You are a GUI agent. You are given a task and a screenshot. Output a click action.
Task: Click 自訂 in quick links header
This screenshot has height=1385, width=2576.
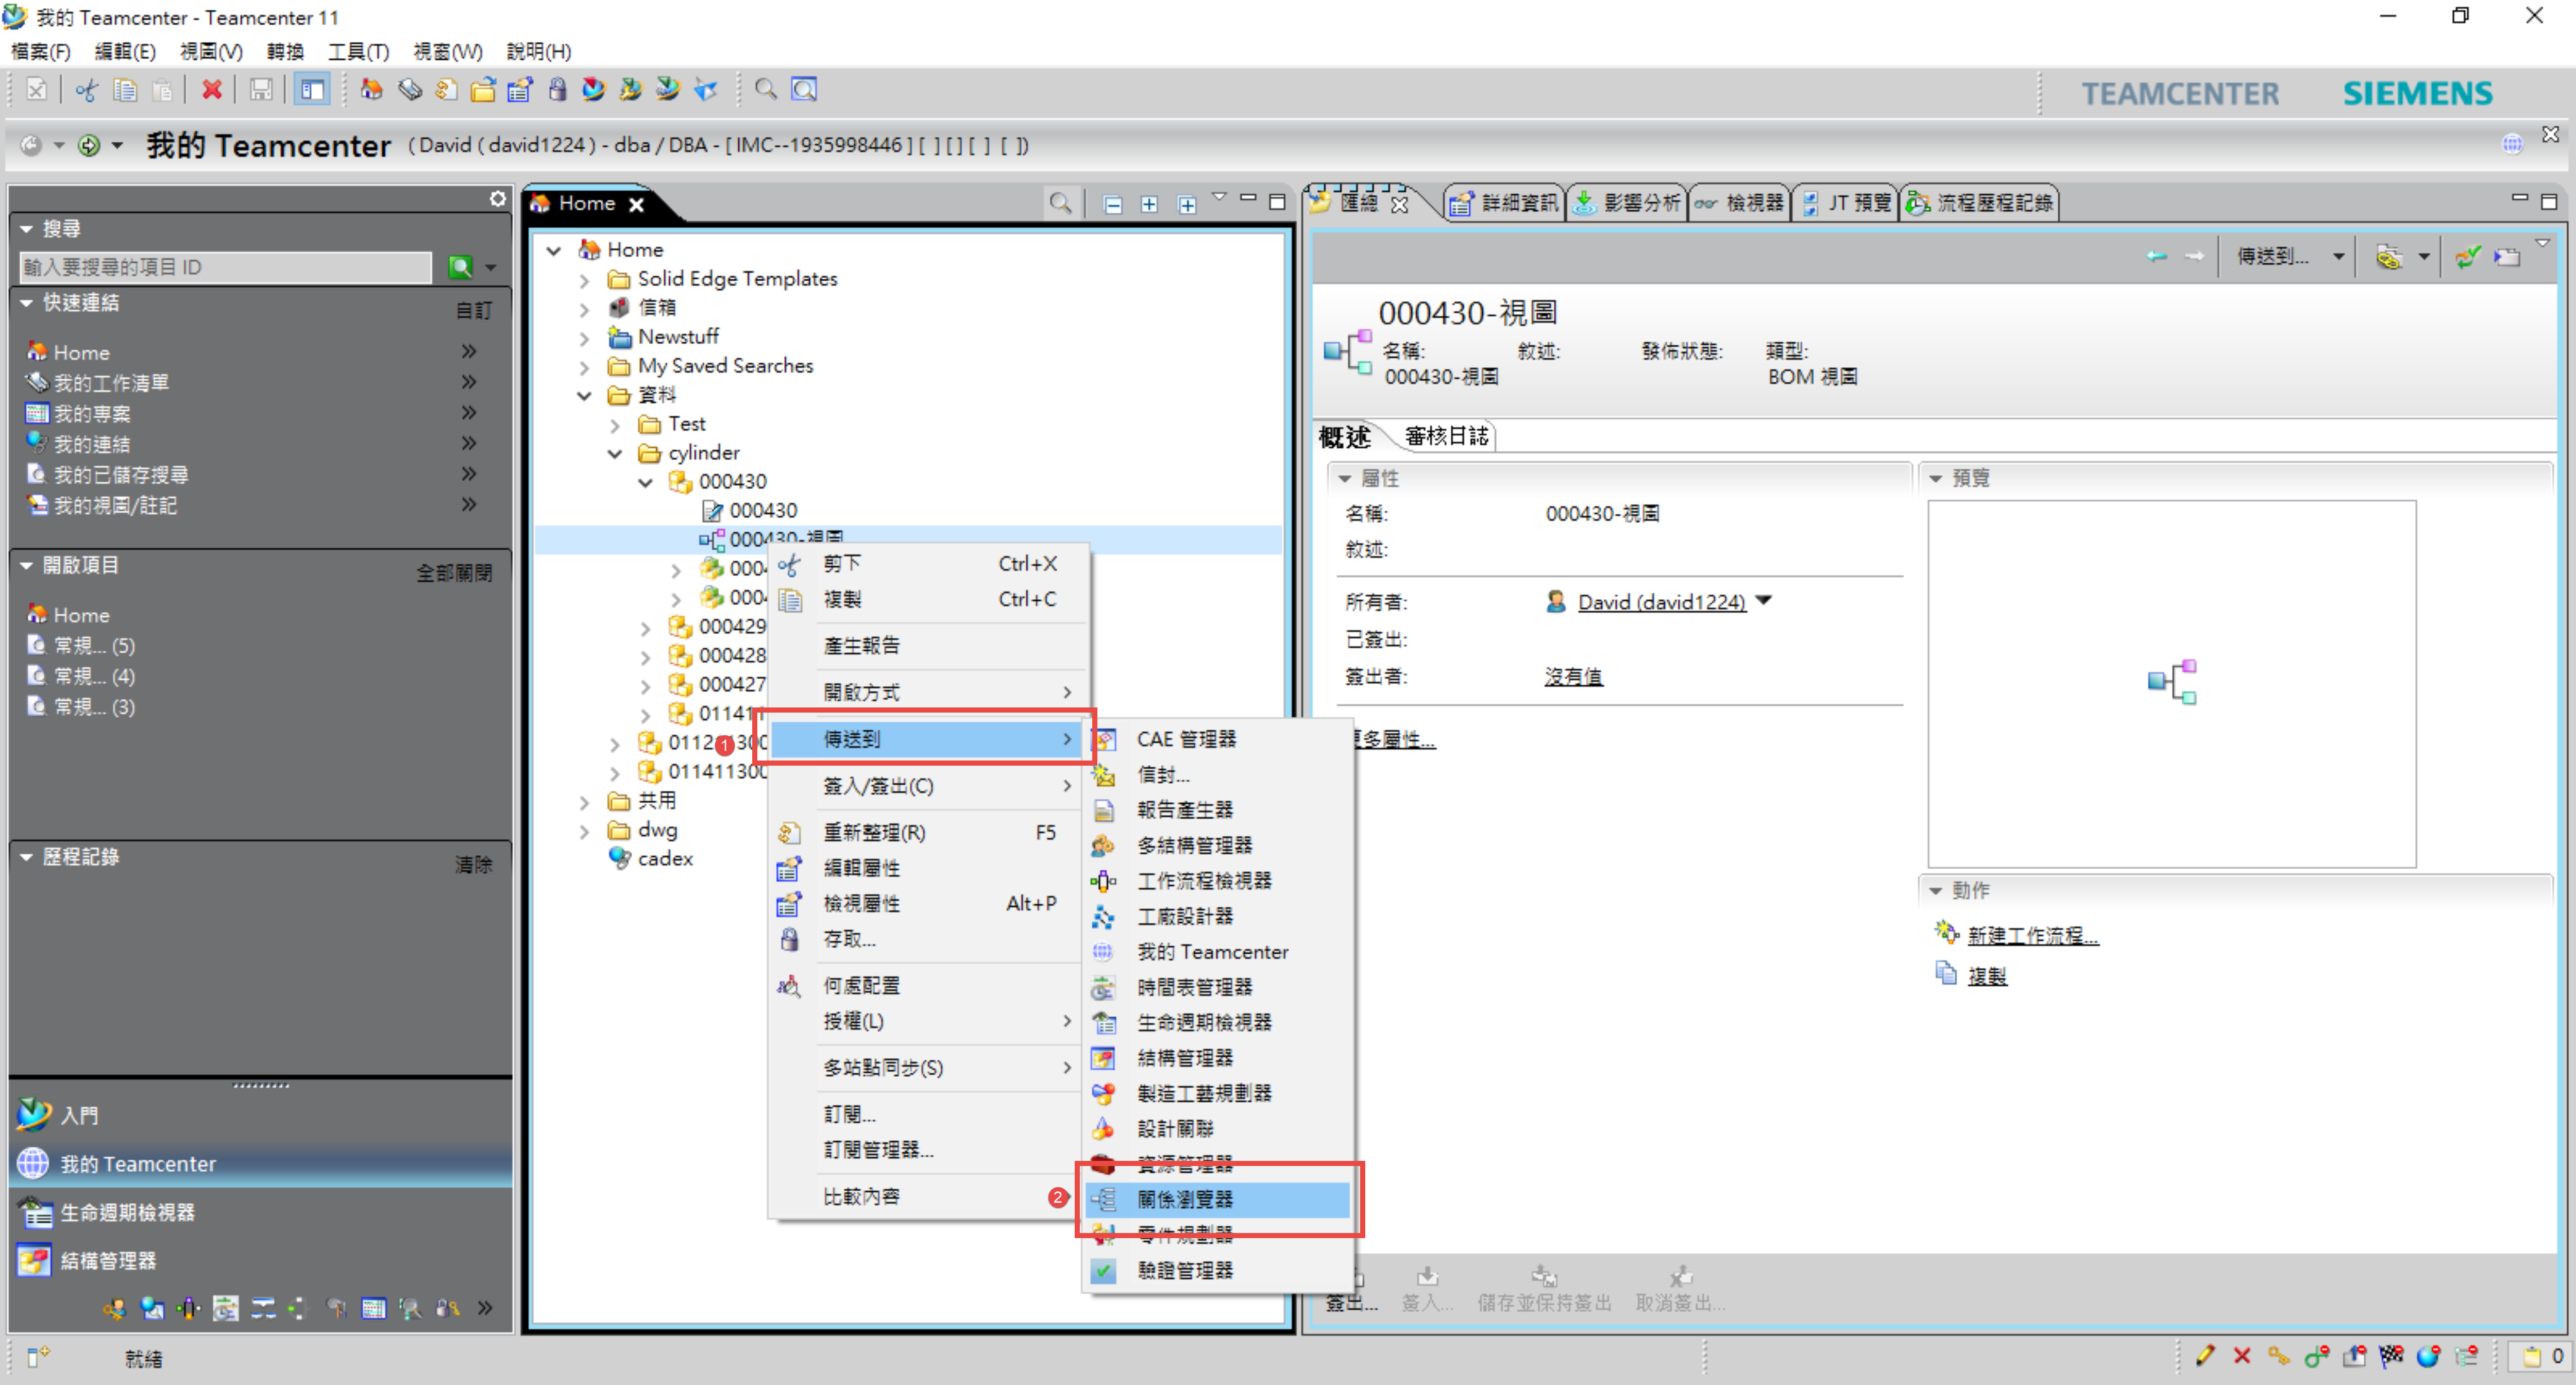[473, 310]
